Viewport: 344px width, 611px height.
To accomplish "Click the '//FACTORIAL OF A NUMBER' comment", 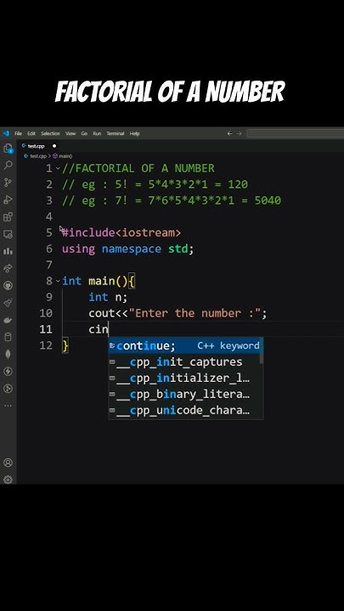I will pos(138,168).
